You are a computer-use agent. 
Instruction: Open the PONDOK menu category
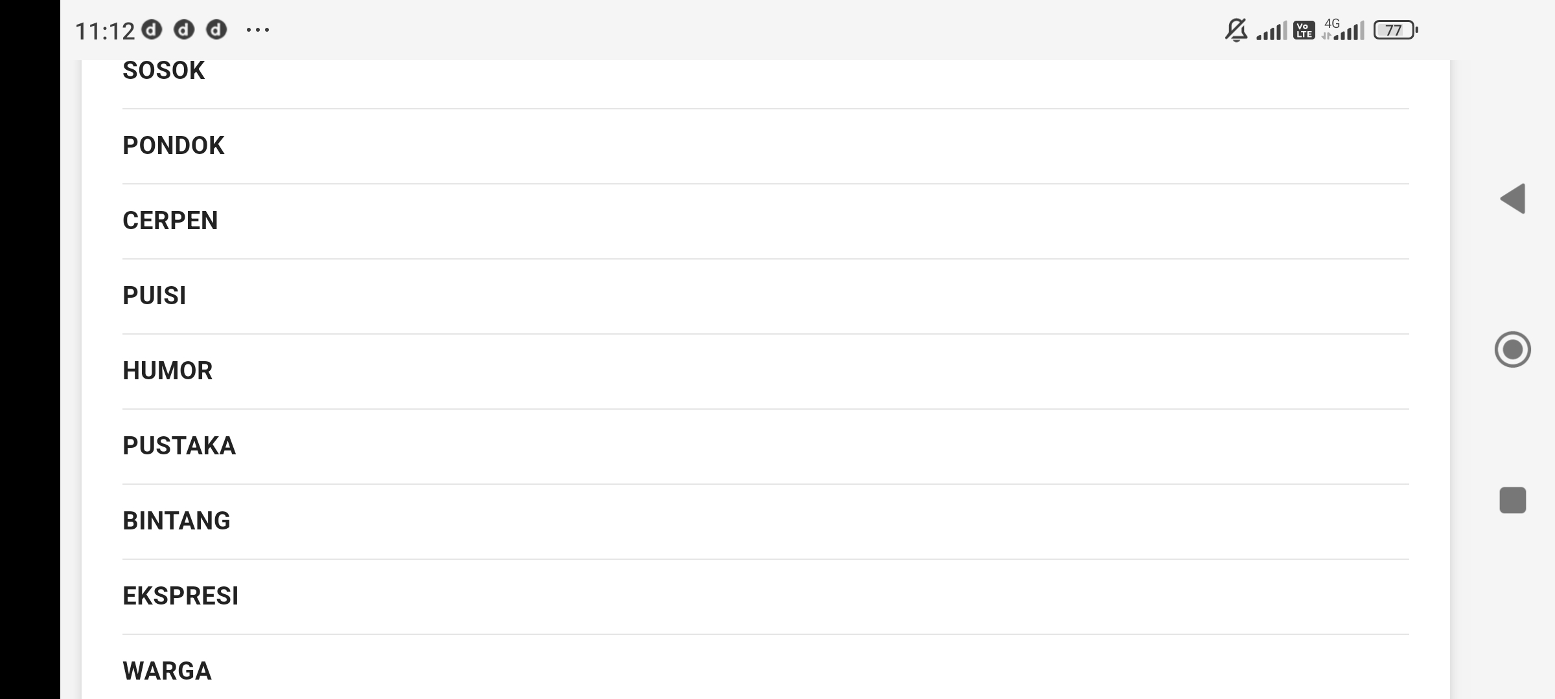click(174, 146)
